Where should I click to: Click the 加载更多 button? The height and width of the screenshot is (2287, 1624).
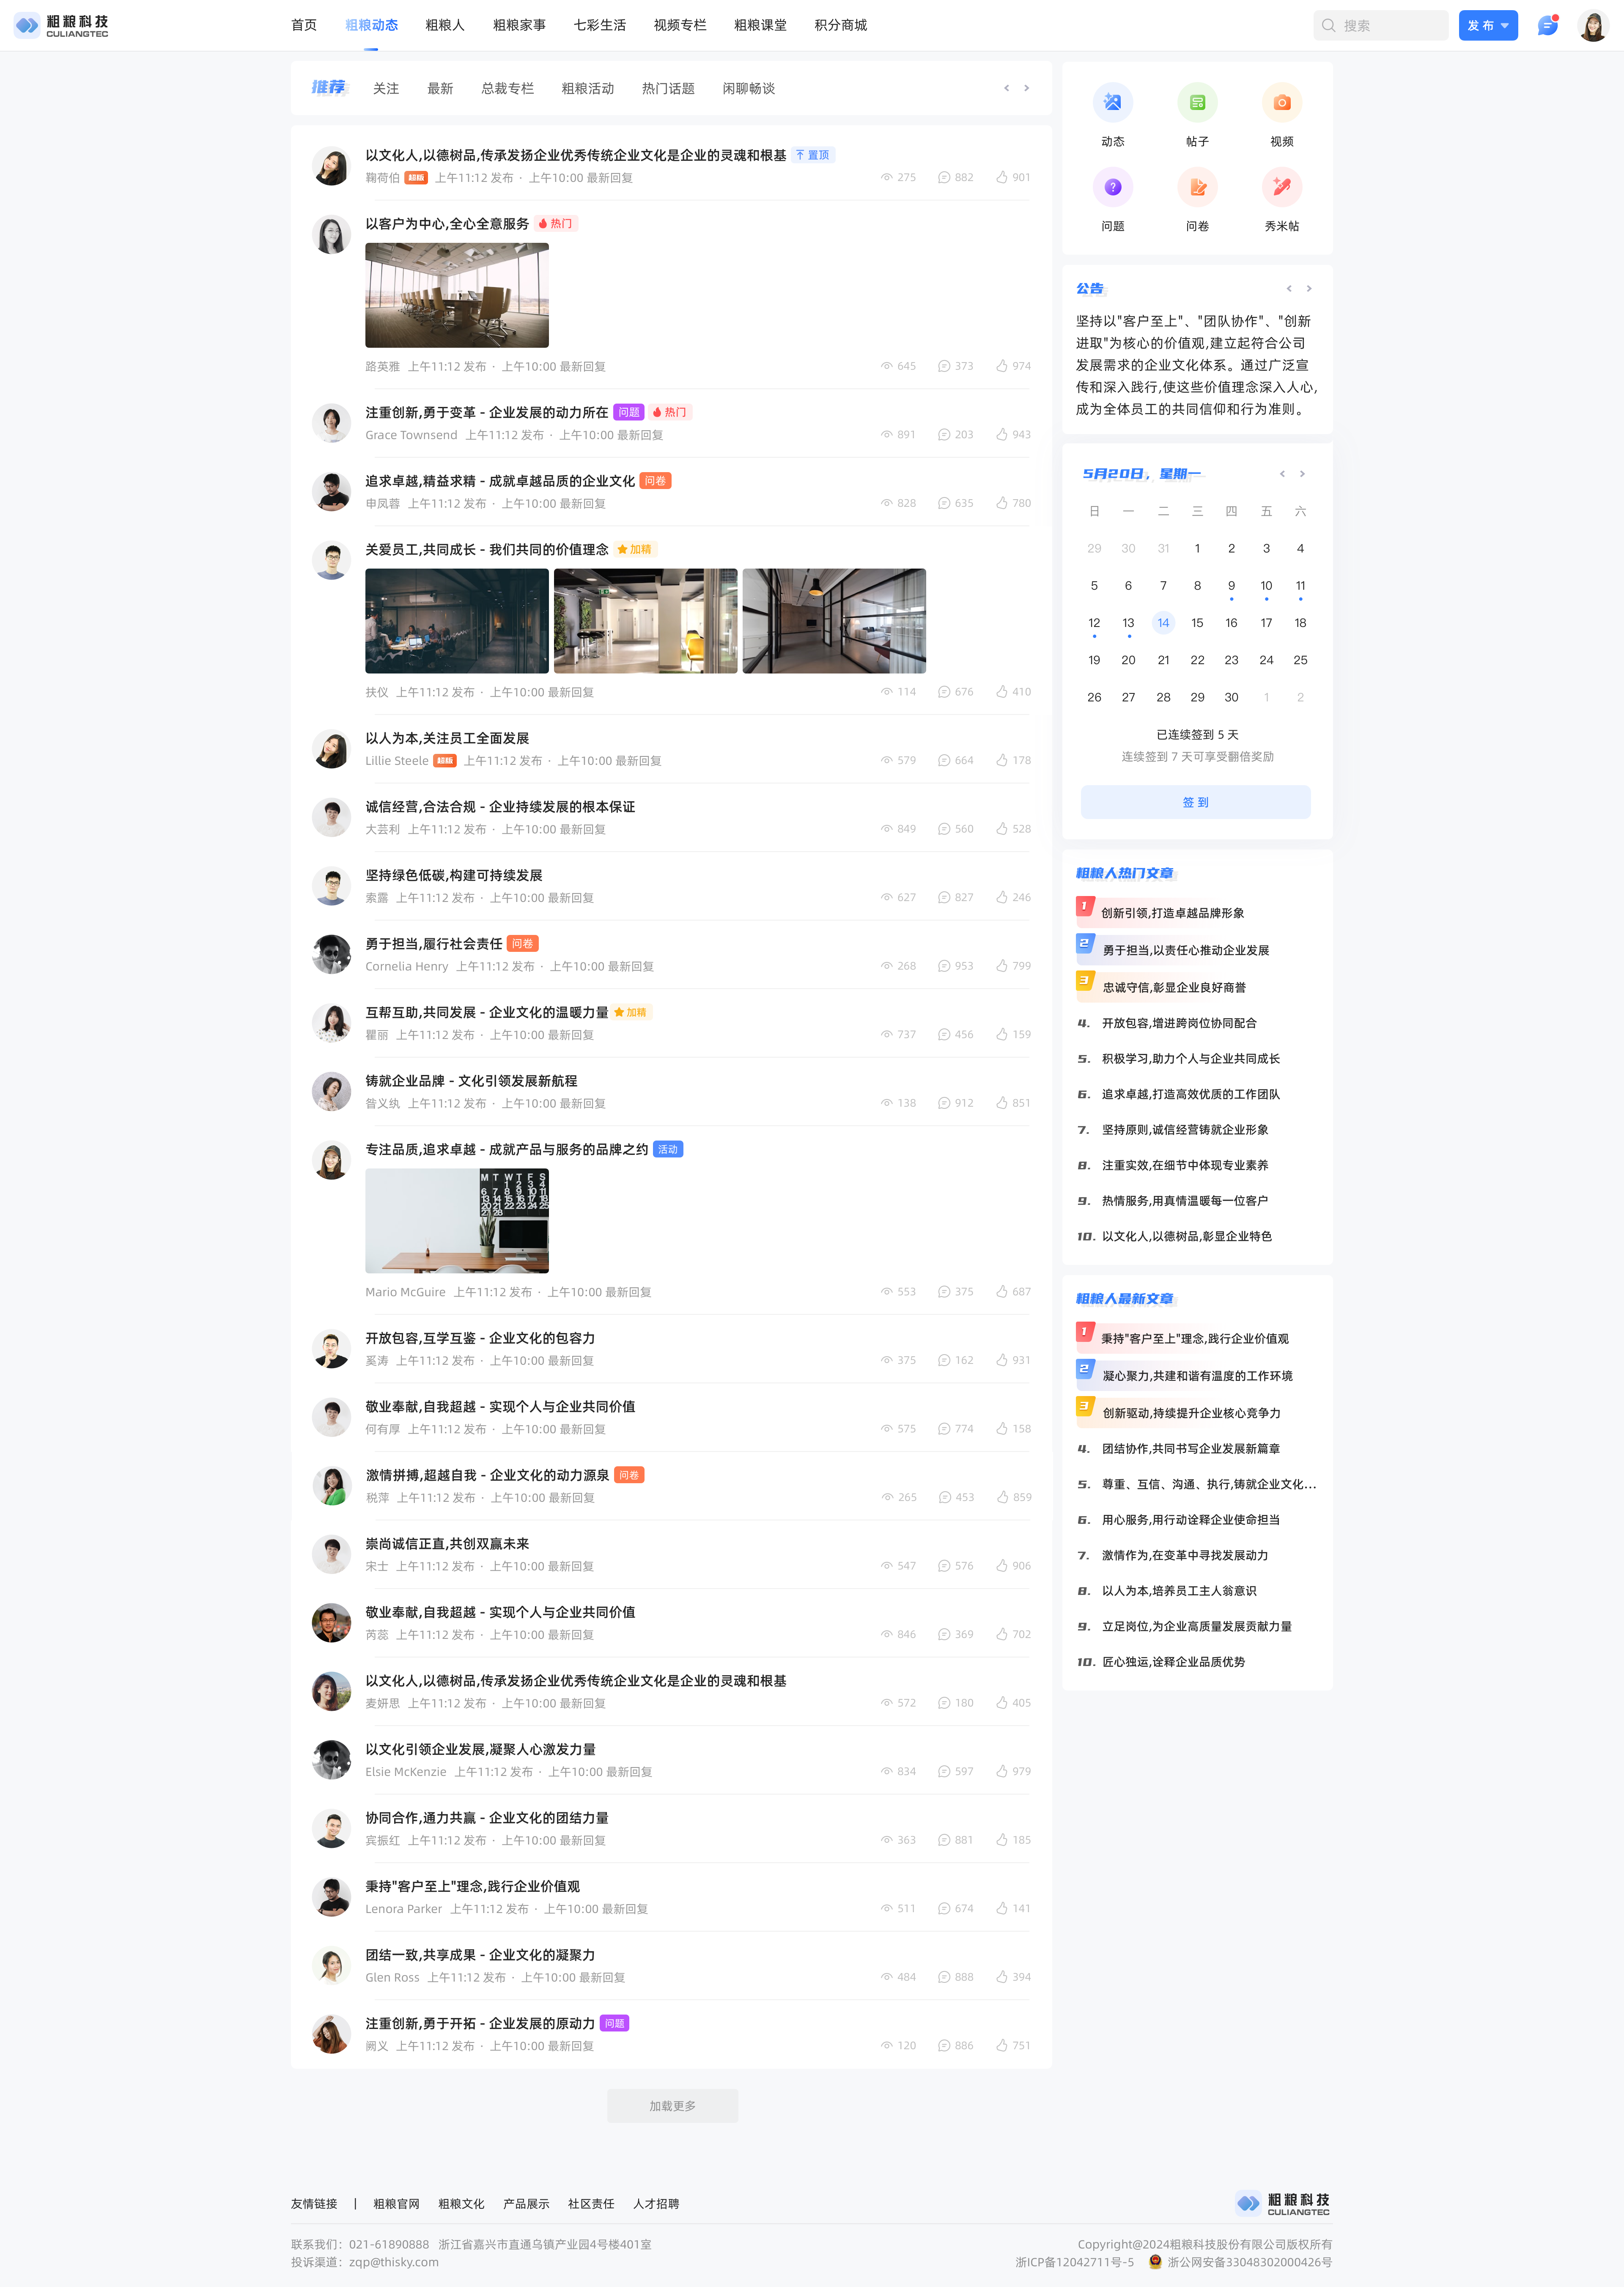coord(672,2106)
